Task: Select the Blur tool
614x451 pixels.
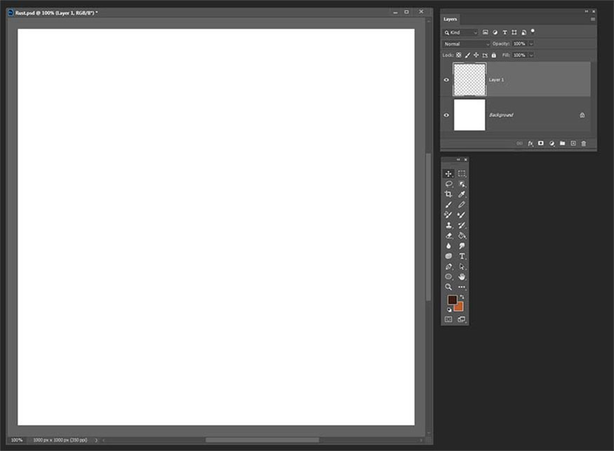Action: click(x=448, y=246)
